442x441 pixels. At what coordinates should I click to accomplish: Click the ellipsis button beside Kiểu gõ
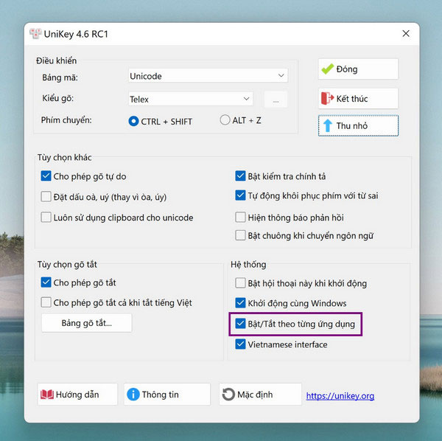[x=276, y=99]
